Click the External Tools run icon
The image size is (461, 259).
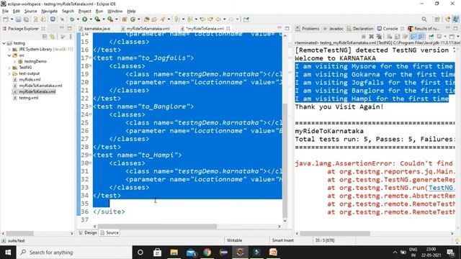tap(110, 19)
